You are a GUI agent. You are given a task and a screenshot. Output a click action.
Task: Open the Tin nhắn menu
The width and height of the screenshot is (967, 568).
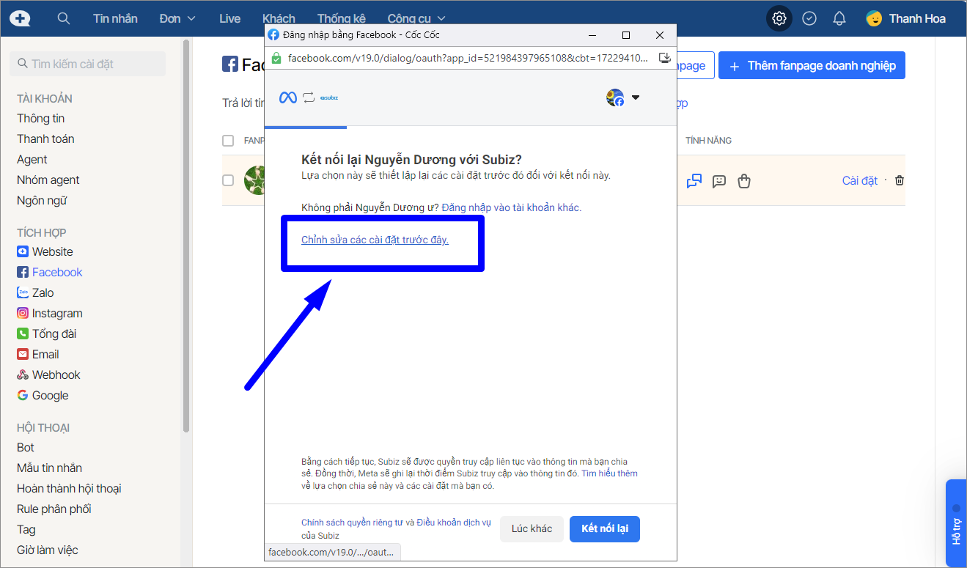point(115,18)
